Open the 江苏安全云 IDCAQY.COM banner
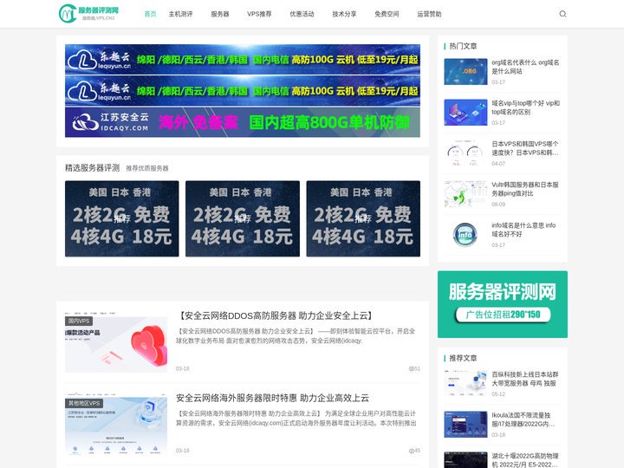Viewport: 624px width, 468px height. click(243, 122)
